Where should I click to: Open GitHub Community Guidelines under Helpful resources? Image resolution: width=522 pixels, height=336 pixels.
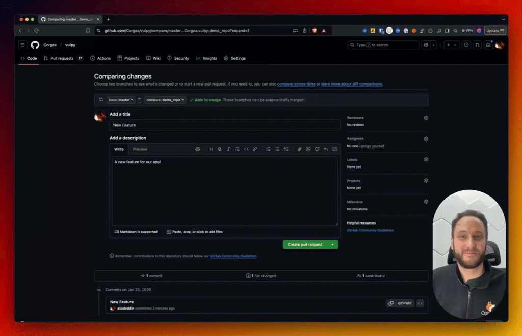click(x=370, y=230)
